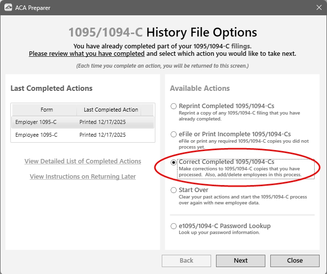This screenshot has height=274, width=327.
Task: Click the eFile or print description text
Action: (x=244, y=144)
